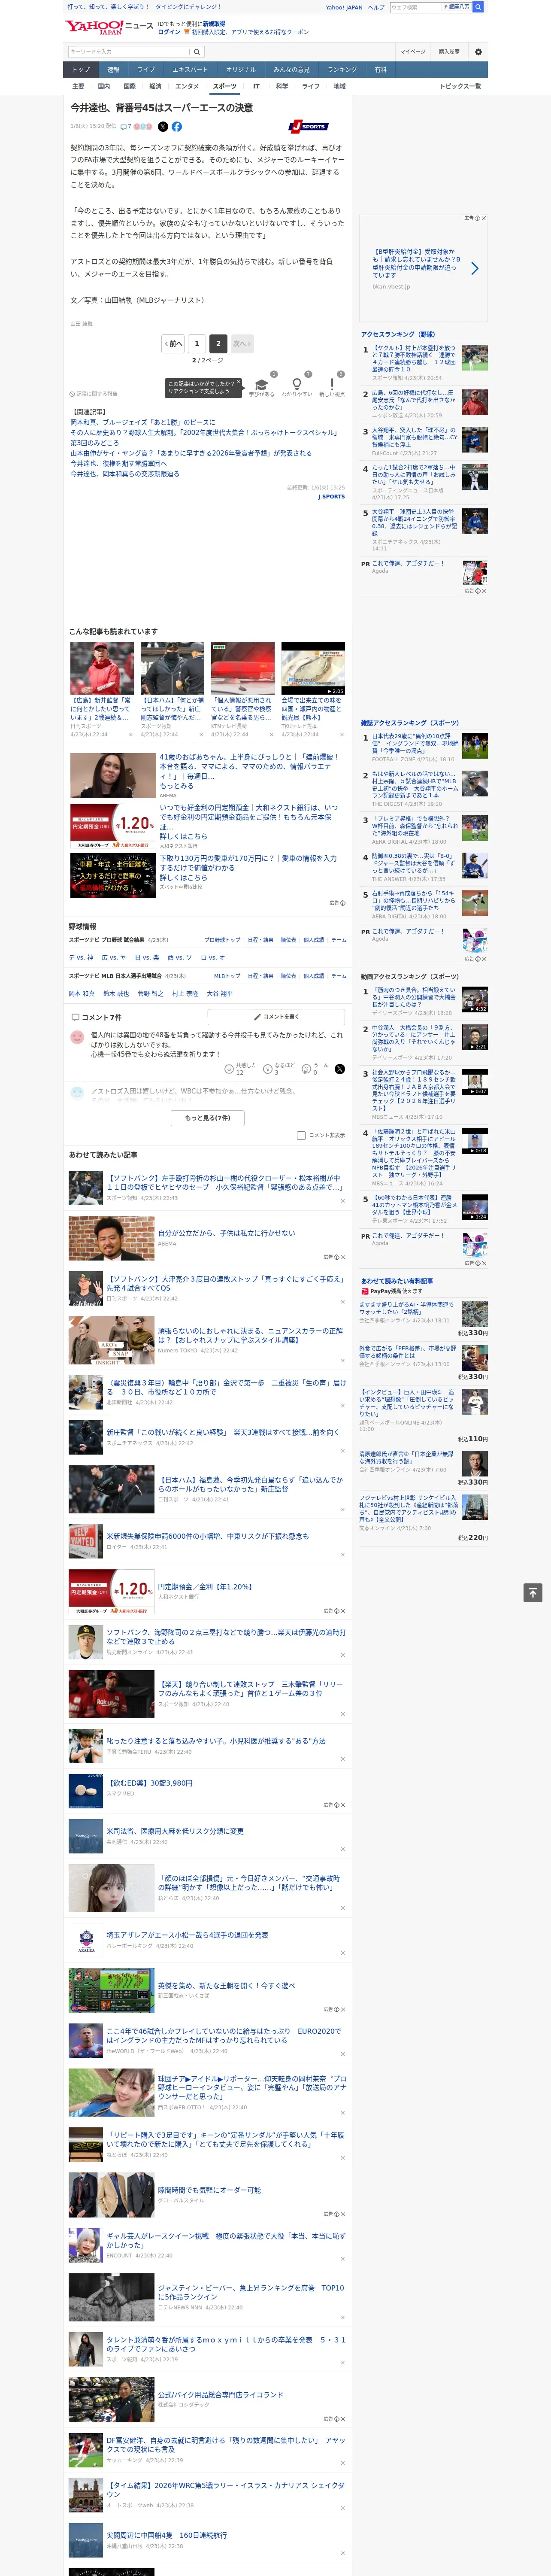This screenshot has height=2576, width=551.
Task: Click the なるほど reaction icon
Action: pos(268,1068)
